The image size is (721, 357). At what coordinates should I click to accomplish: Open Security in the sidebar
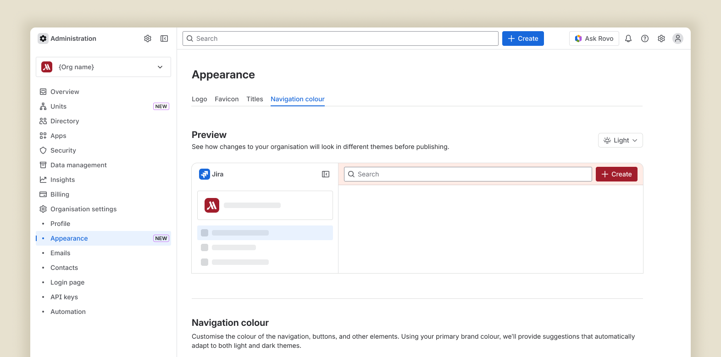(x=63, y=150)
